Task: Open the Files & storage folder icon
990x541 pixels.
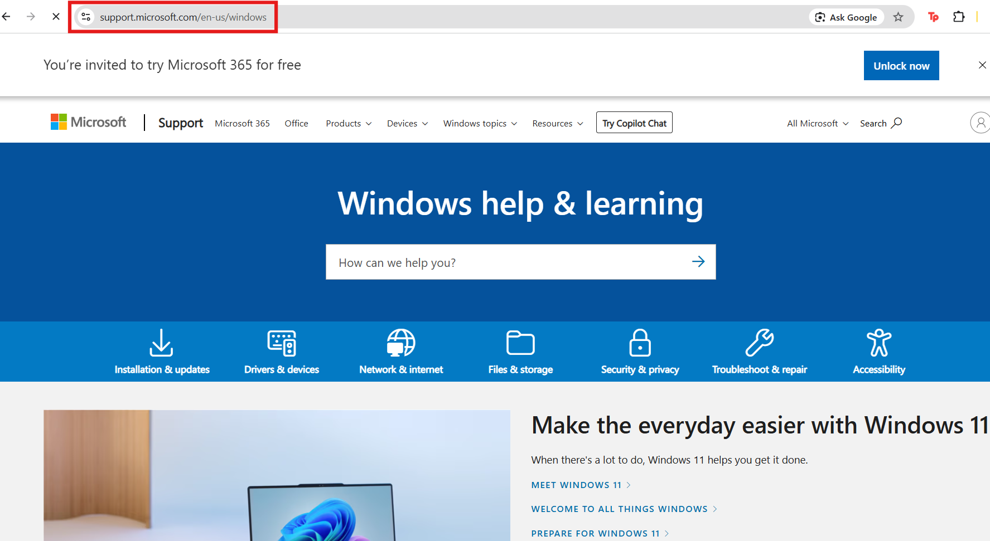Action: [520, 343]
